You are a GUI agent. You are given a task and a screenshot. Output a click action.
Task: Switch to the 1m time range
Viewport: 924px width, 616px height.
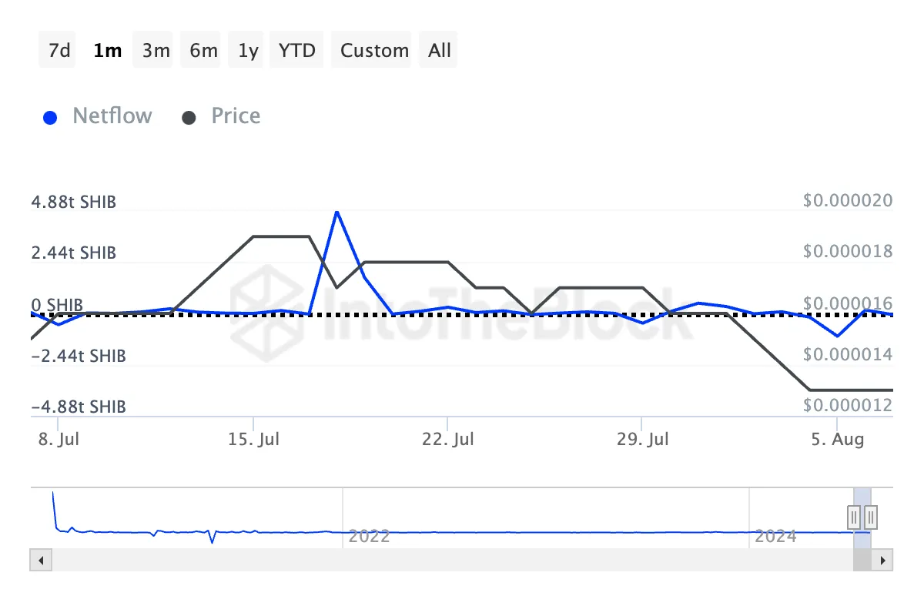[107, 51]
